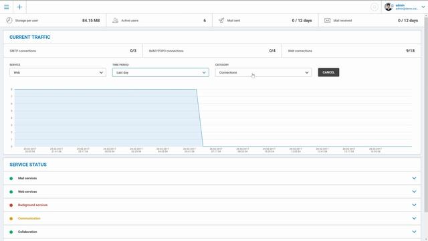
Task: Expand the Communication row chevron
Action: point(414,218)
